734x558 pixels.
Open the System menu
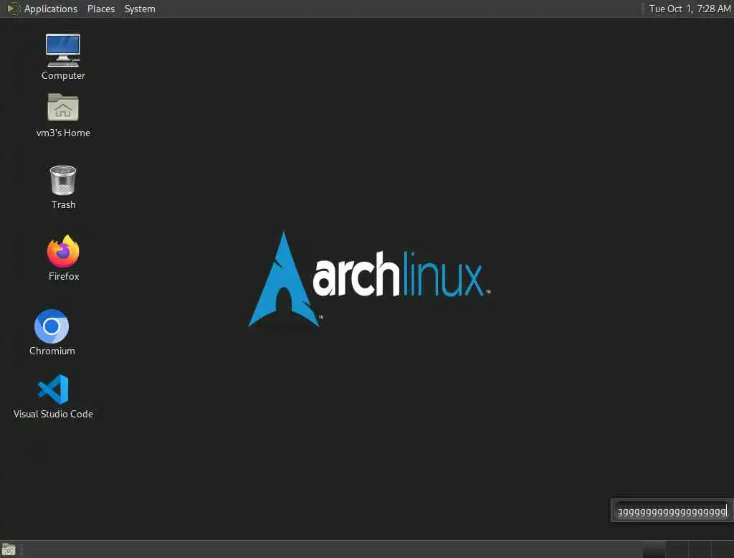click(x=140, y=9)
